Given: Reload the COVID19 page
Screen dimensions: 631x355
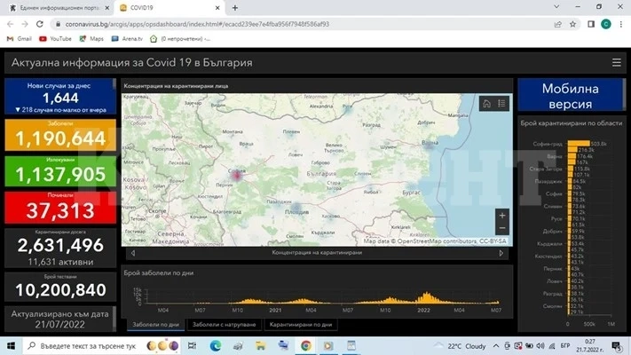Looking at the screenshot, I should point(39,24).
